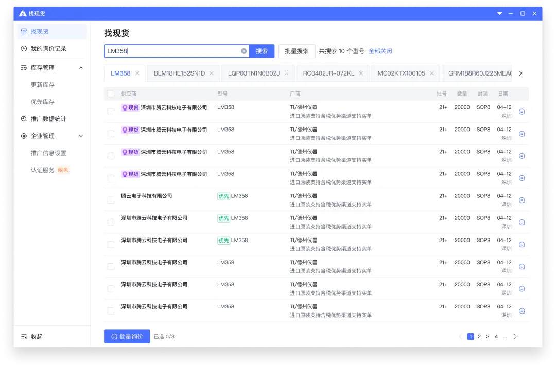Click the title bar dropdown arrow
The image size is (556, 368).
click(499, 13)
